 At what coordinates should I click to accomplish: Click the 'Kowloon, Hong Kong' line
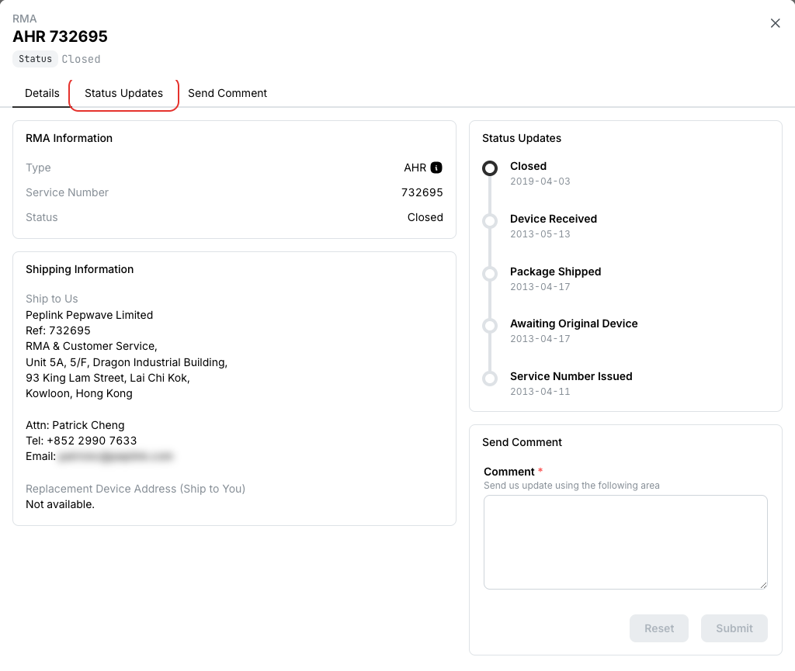79,393
